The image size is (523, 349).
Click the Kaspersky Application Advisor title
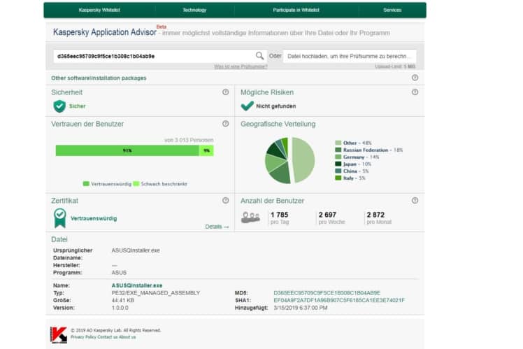coord(104,32)
